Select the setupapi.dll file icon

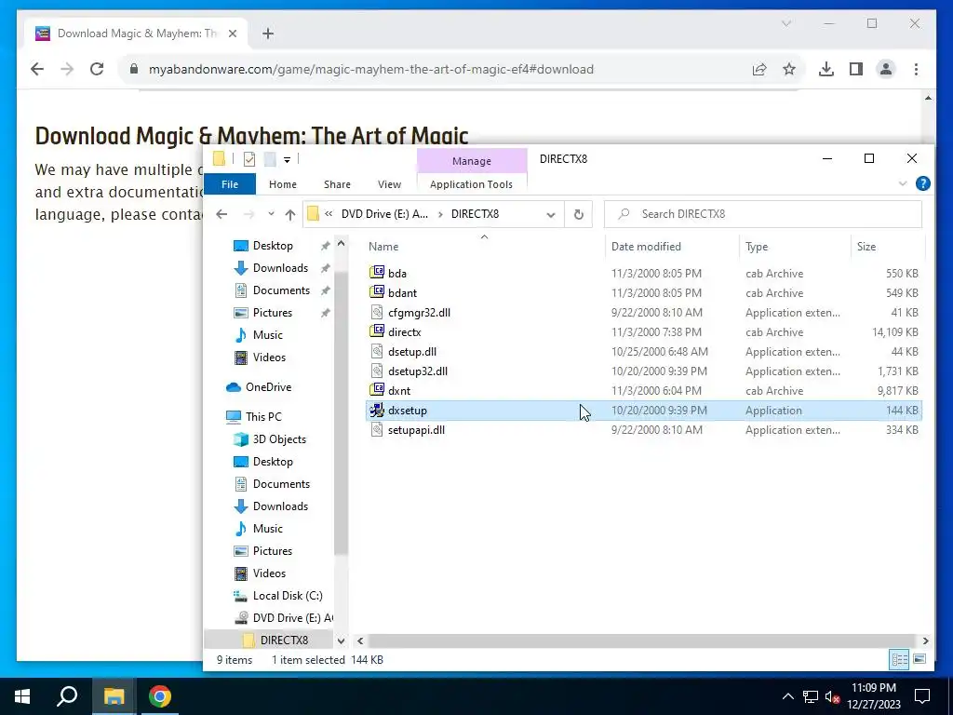[377, 430]
